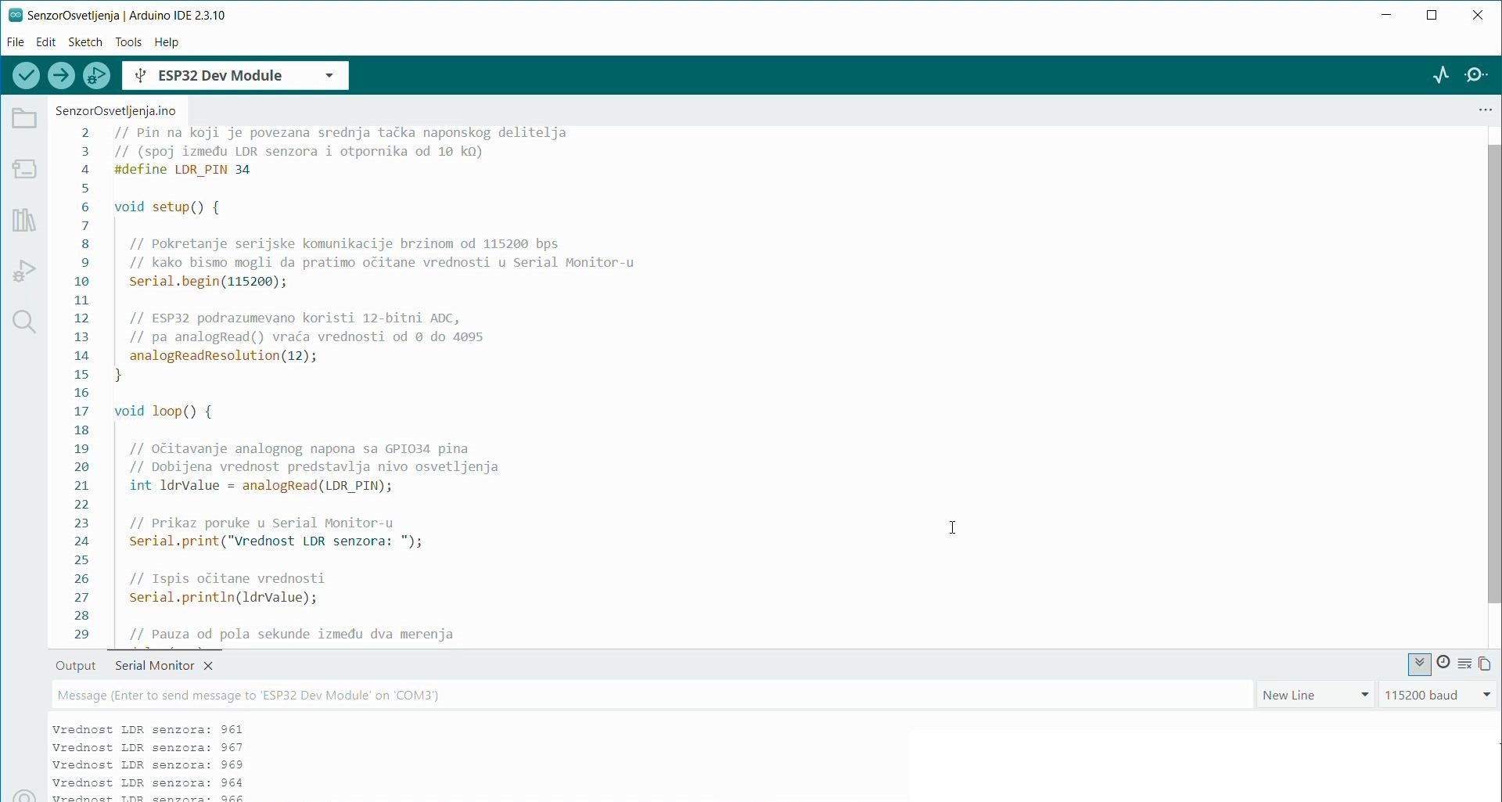1502x802 pixels.
Task: Start debugging with the debug icon
Action: 97,76
